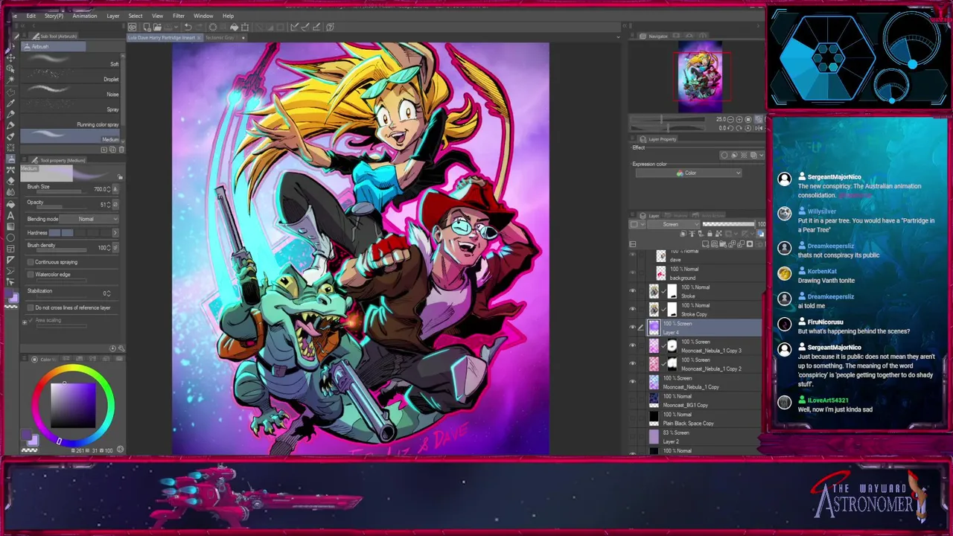Click the Border effect icon in Layer Property

724,156
